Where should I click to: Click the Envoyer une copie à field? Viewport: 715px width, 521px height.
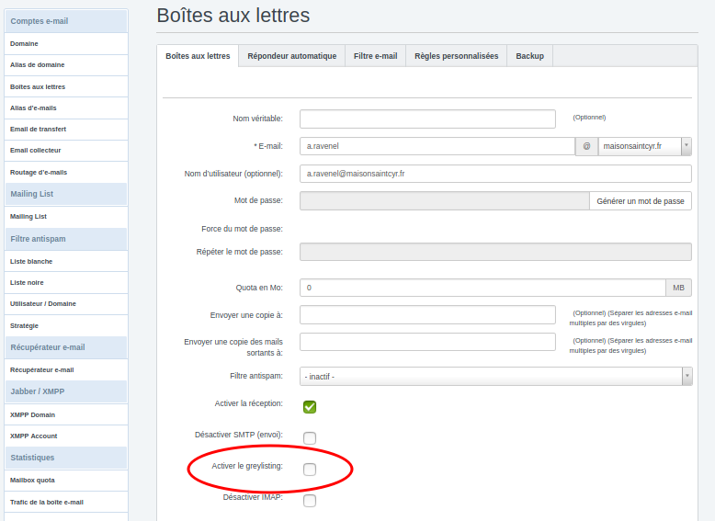tap(427, 315)
